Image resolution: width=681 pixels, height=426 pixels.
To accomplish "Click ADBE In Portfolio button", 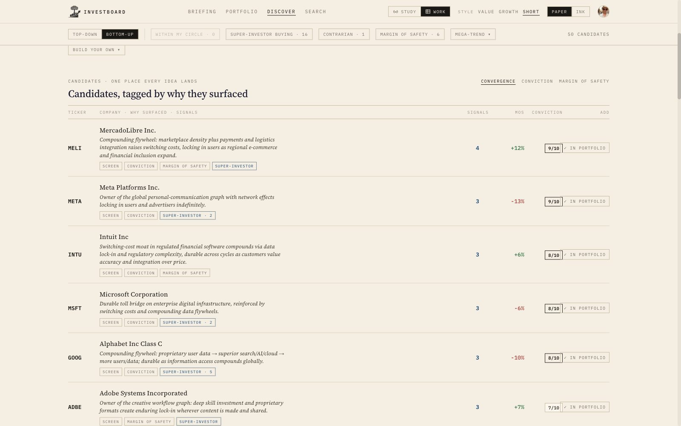I will coord(585,407).
